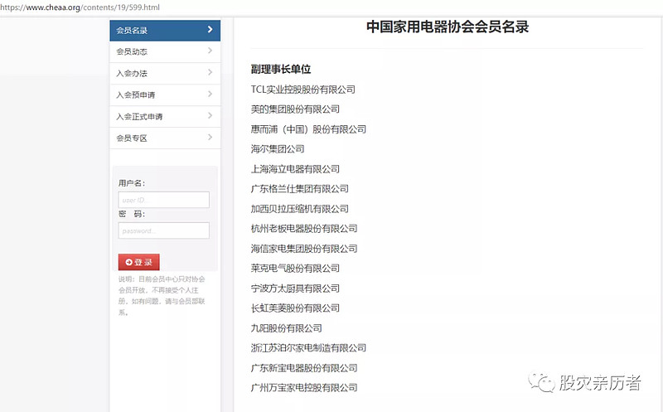Select the entry 海尔集团公司
The image size is (663, 412).
click(278, 149)
